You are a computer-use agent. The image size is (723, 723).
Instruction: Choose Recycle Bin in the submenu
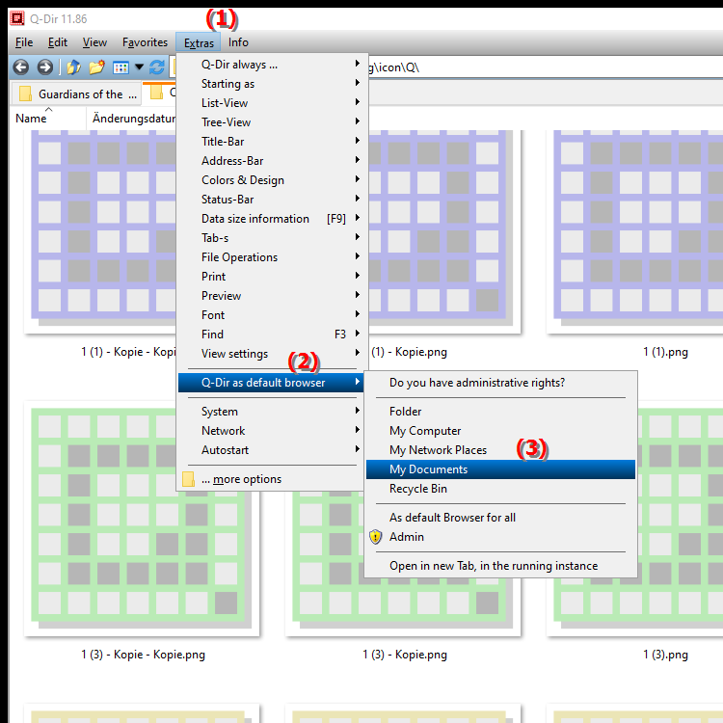(x=500, y=489)
